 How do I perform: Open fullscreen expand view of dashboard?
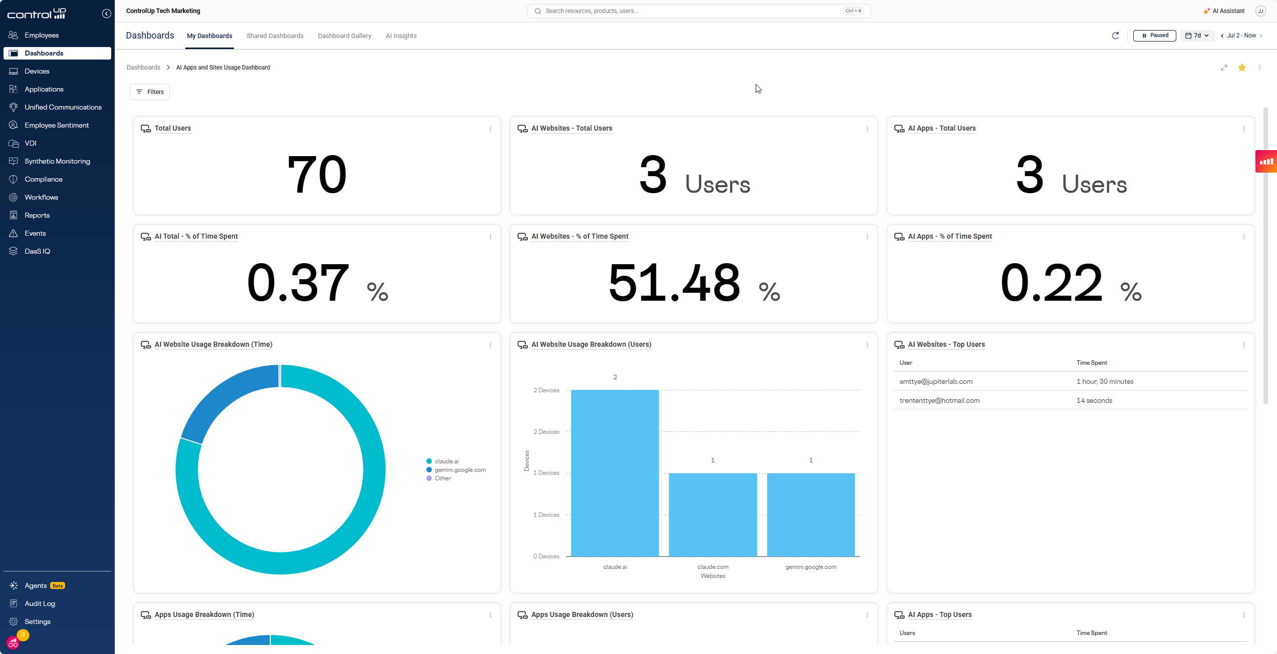coord(1224,68)
